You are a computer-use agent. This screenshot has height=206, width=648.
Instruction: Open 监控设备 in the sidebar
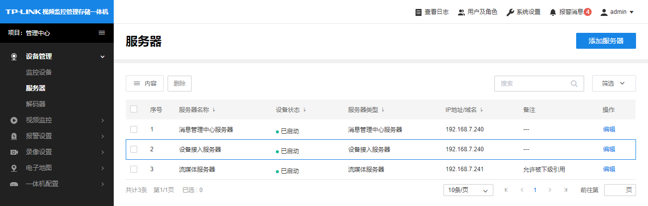pyautogui.click(x=39, y=72)
